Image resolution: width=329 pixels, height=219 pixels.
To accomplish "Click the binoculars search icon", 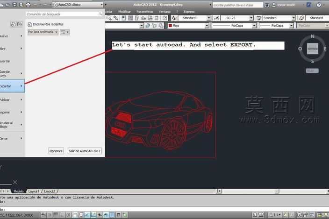I will [267, 5].
